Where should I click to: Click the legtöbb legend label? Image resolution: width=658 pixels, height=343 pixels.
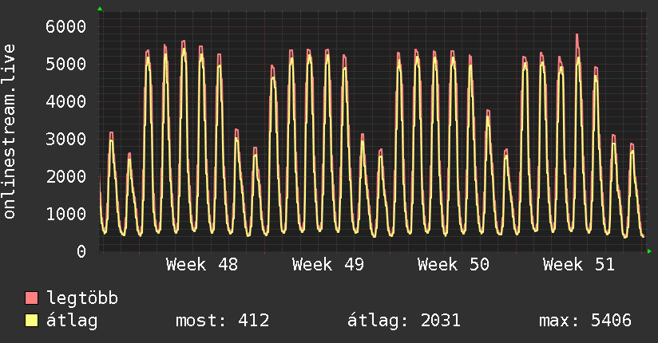click(x=82, y=298)
